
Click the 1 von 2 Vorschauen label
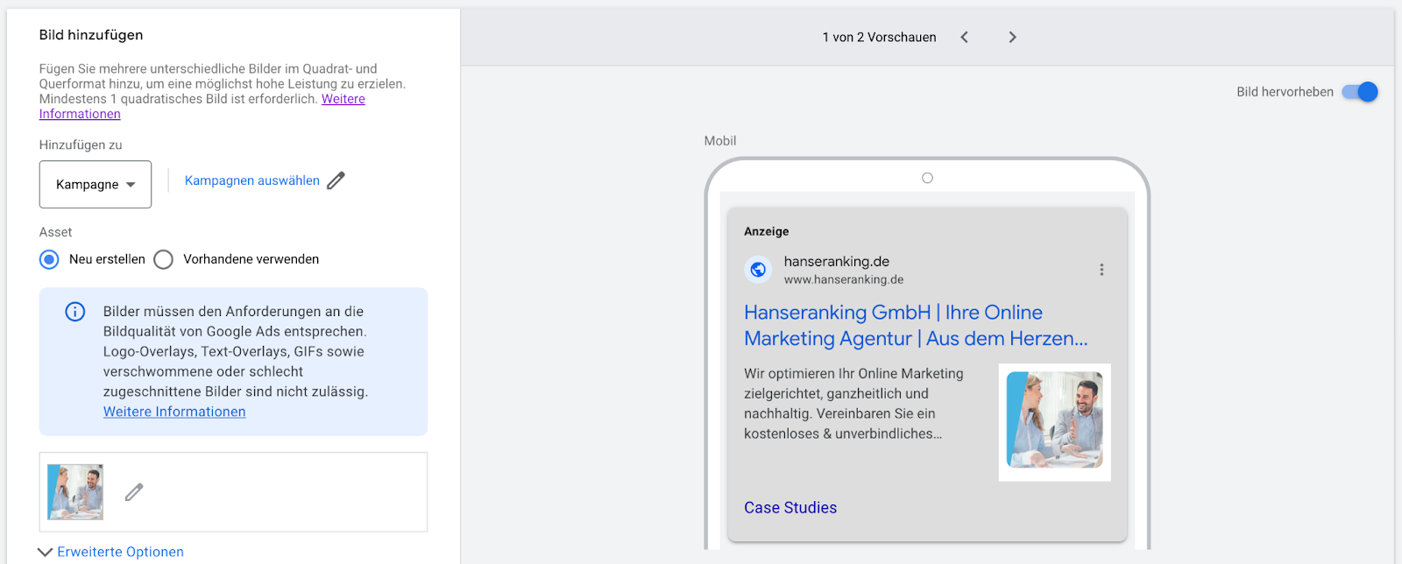(x=879, y=37)
